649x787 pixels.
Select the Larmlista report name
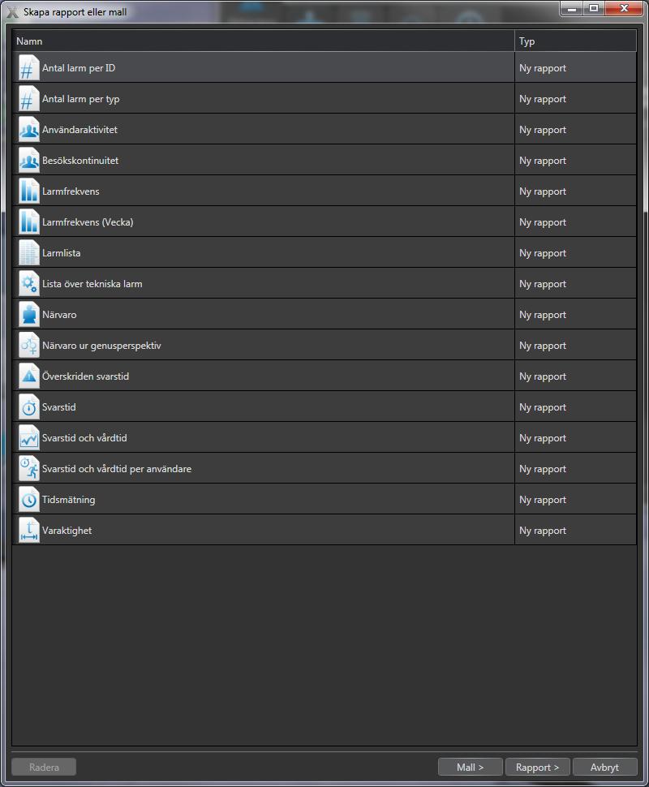(61, 253)
